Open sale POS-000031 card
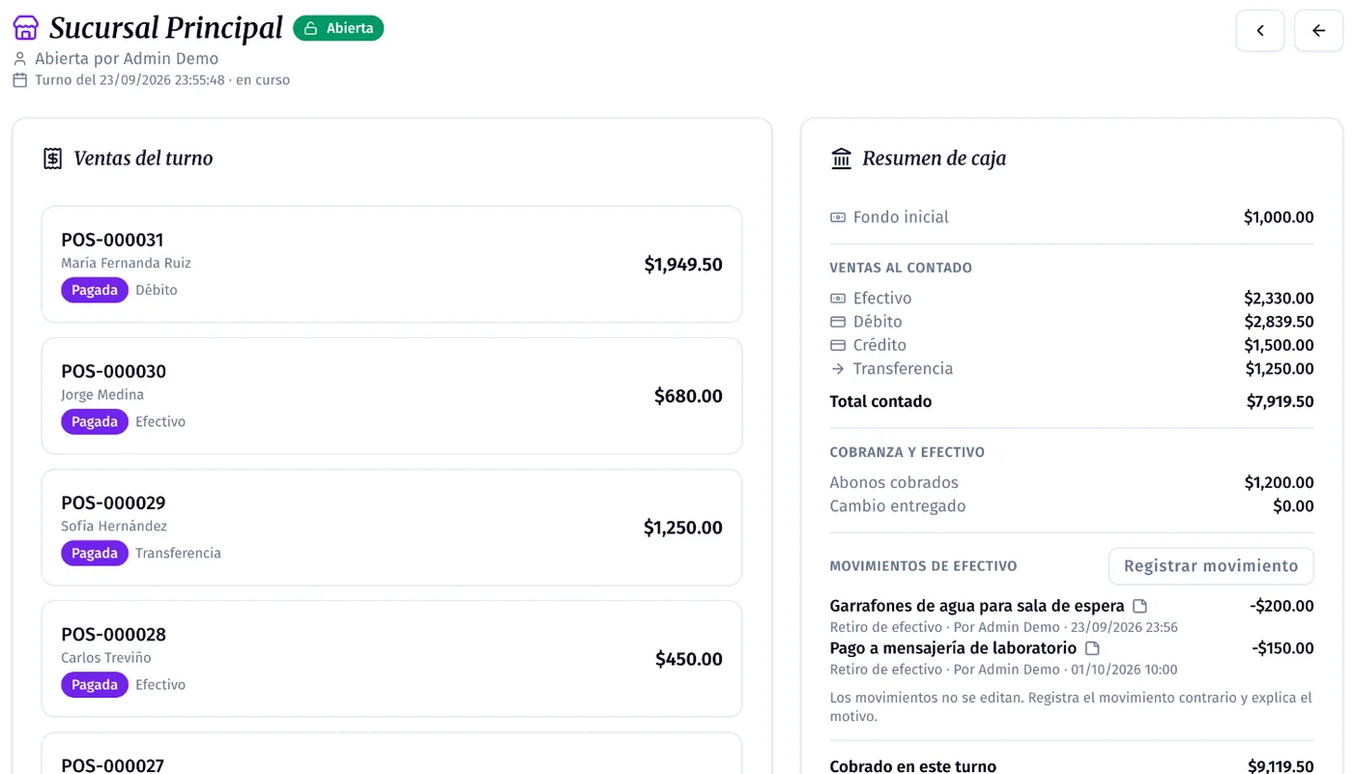 pyautogui.click(x=391, y=264)
